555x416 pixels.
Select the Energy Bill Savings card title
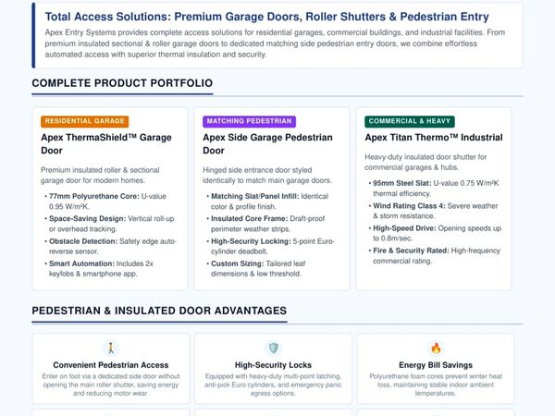point(436,365)
